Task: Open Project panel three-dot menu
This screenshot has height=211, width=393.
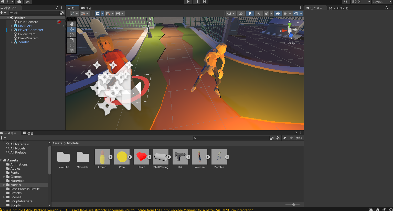Action: coord(300,133)
